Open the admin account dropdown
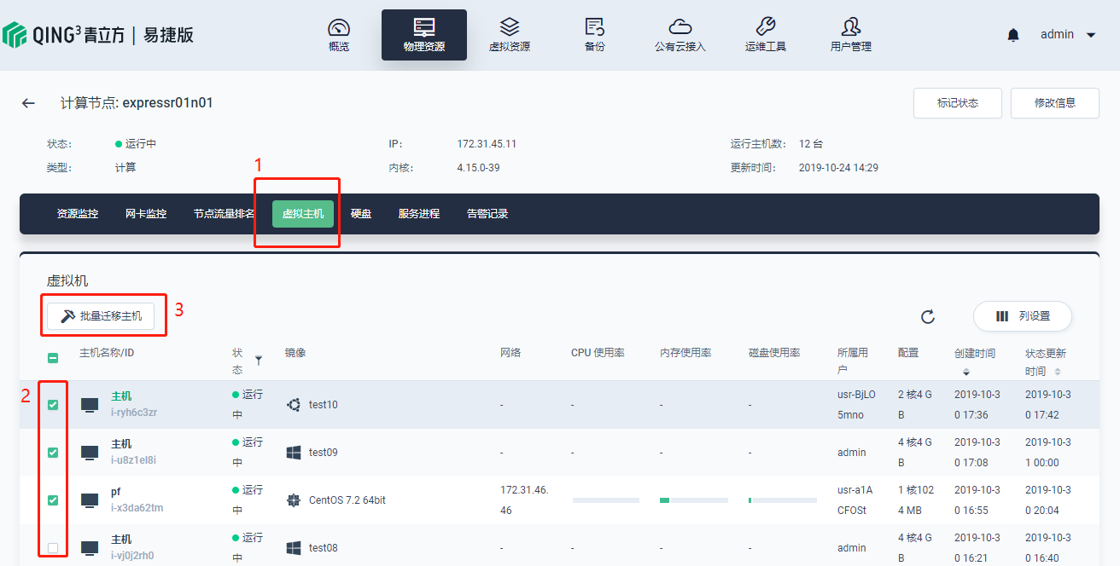This screenshot has height=566, width=1120. [1067, 35]
